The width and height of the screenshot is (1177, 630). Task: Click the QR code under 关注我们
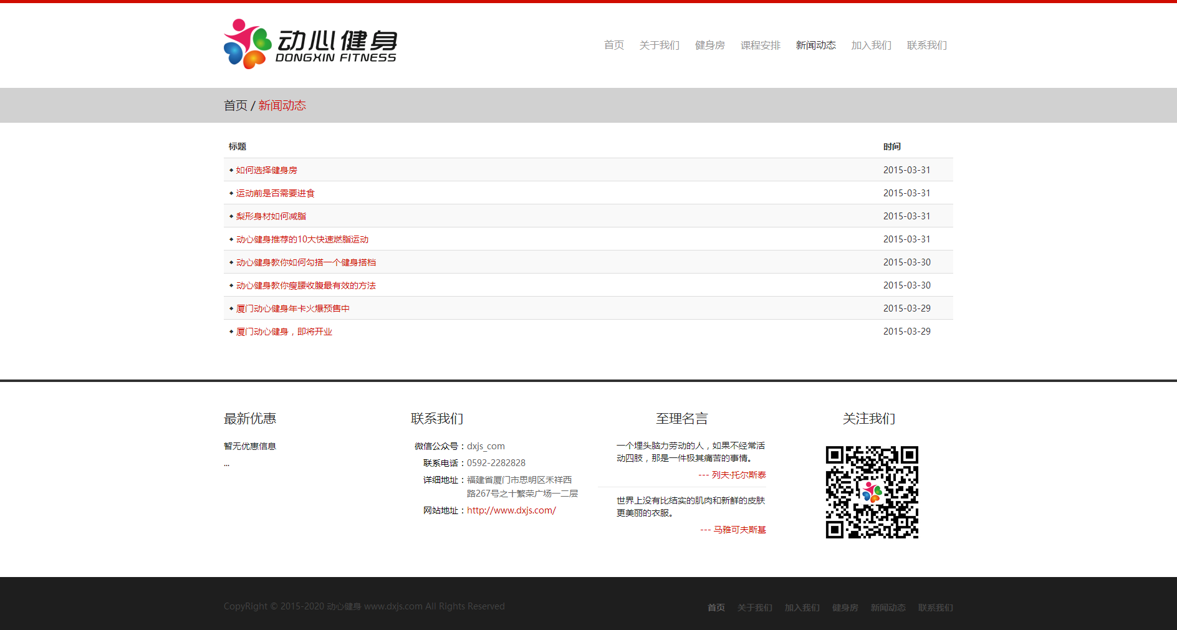pyautogui.click(x=872, y=491)
